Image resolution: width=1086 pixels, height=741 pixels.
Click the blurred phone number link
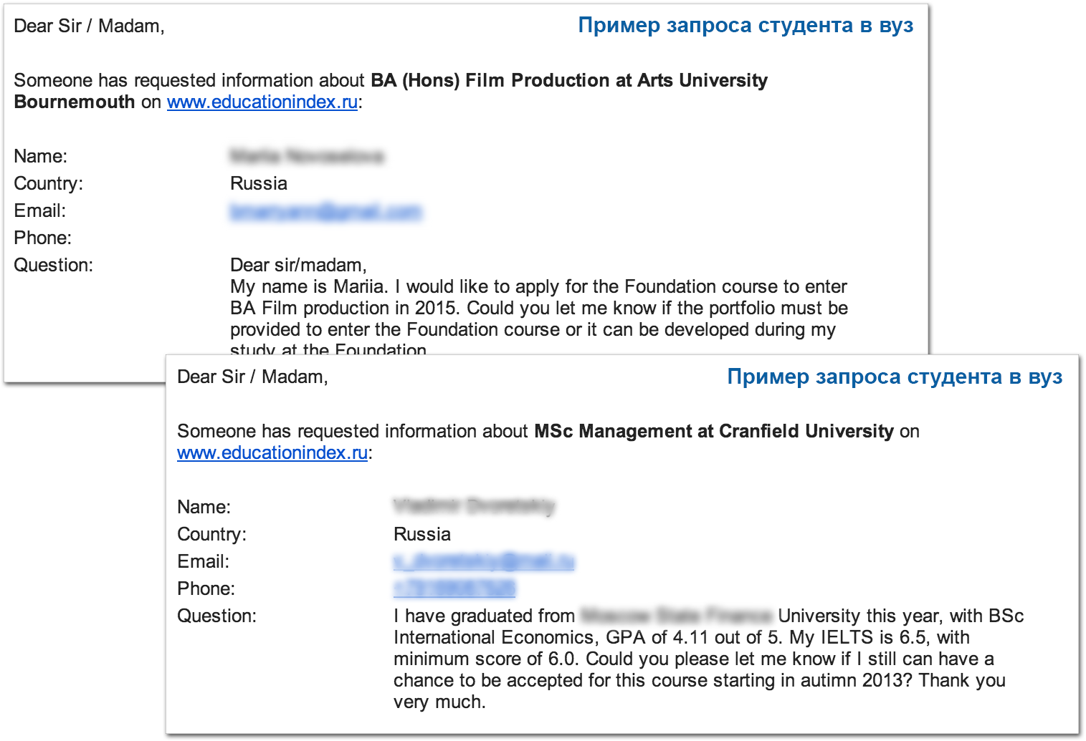(454, 588)
